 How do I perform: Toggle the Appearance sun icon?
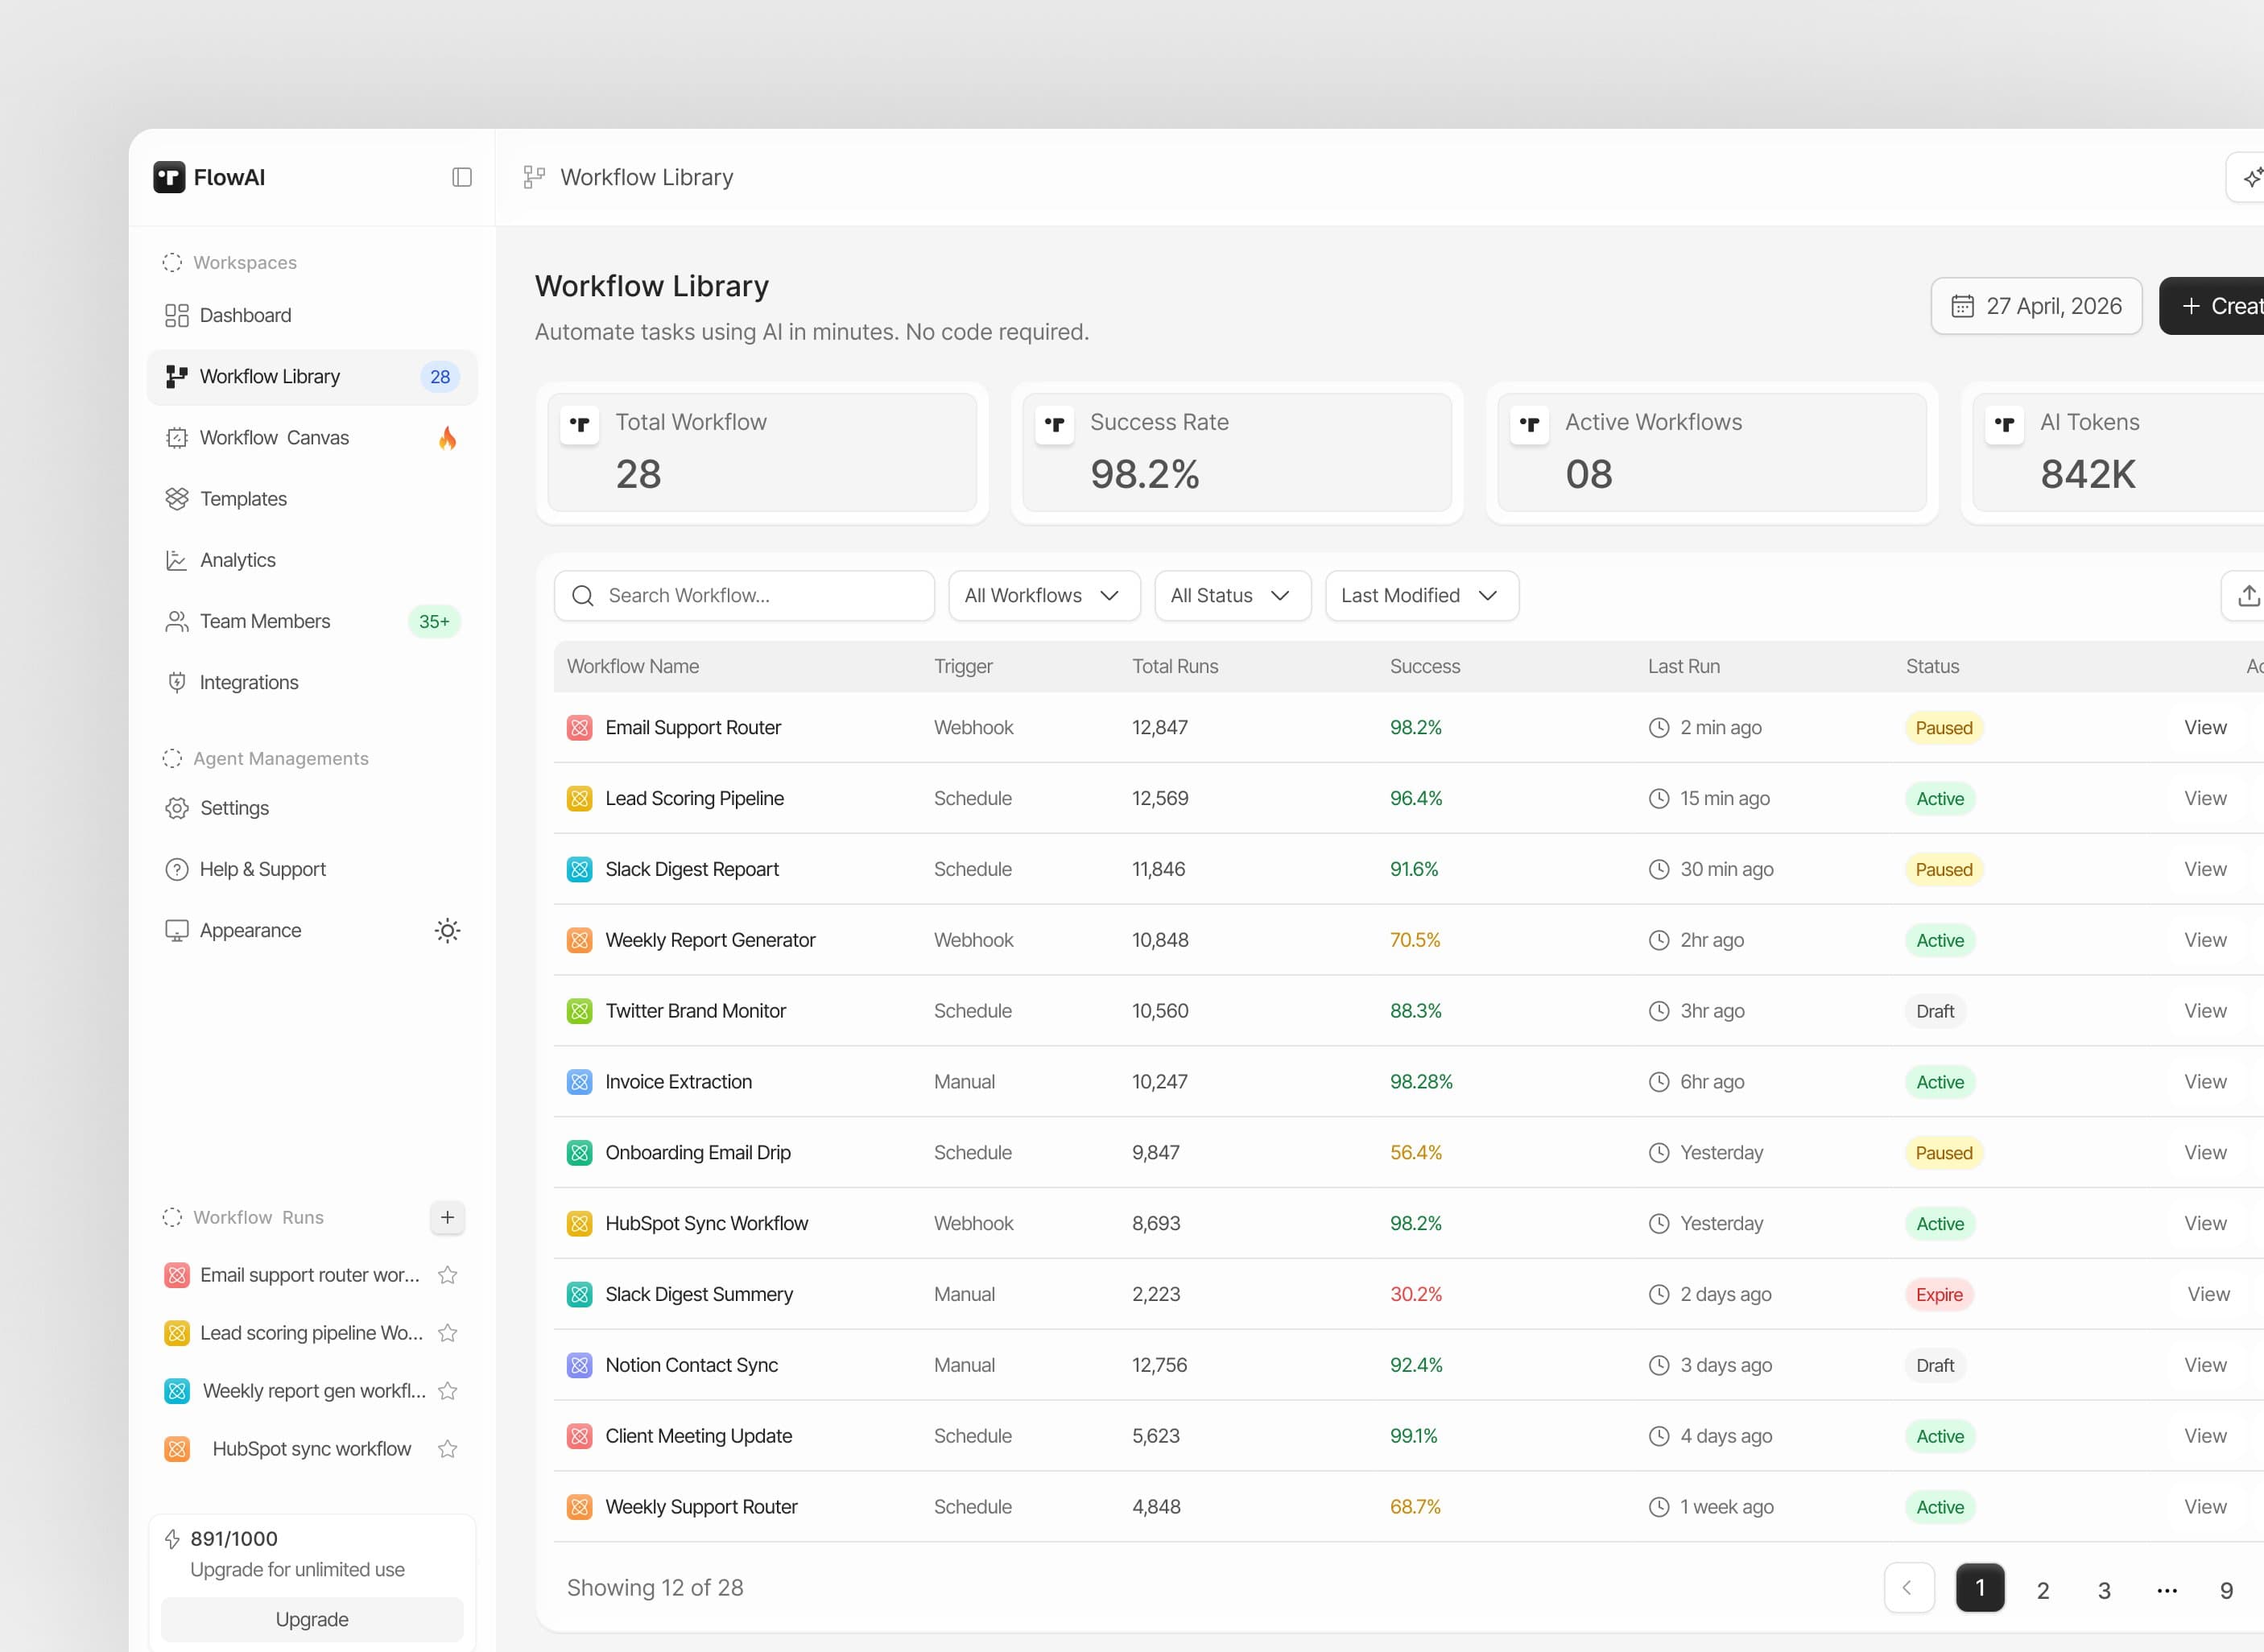click(x=447, y=931)
